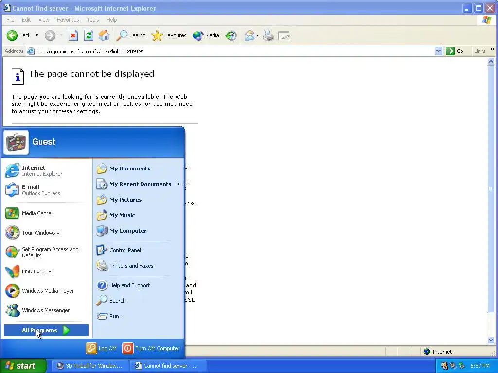Click the green Go button

(455, 51)
